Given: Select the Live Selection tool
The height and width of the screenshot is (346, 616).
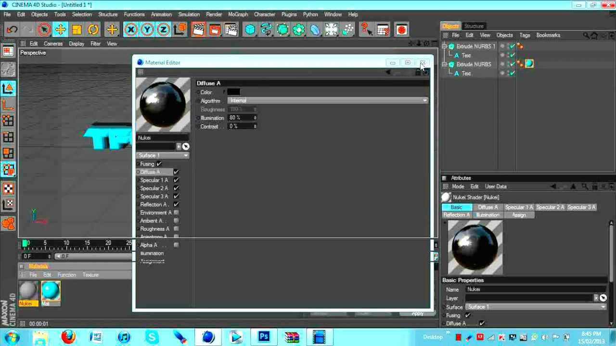Looking at the screenshot, I should [x=44, y=30].
